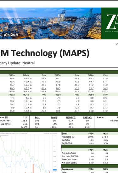This screenshot has width=118, height=173.
Task: Select the MAPS 30d return '-9%'
Action: point(54,121)
